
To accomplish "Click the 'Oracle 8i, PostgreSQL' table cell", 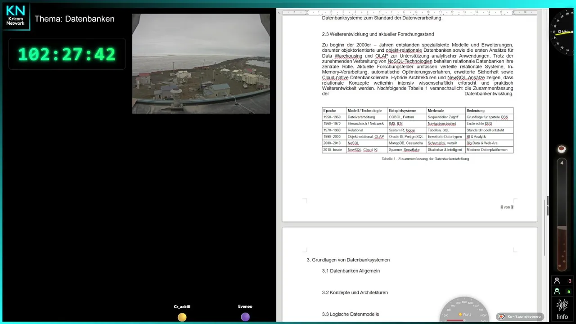I will click(x=407, y=136).
